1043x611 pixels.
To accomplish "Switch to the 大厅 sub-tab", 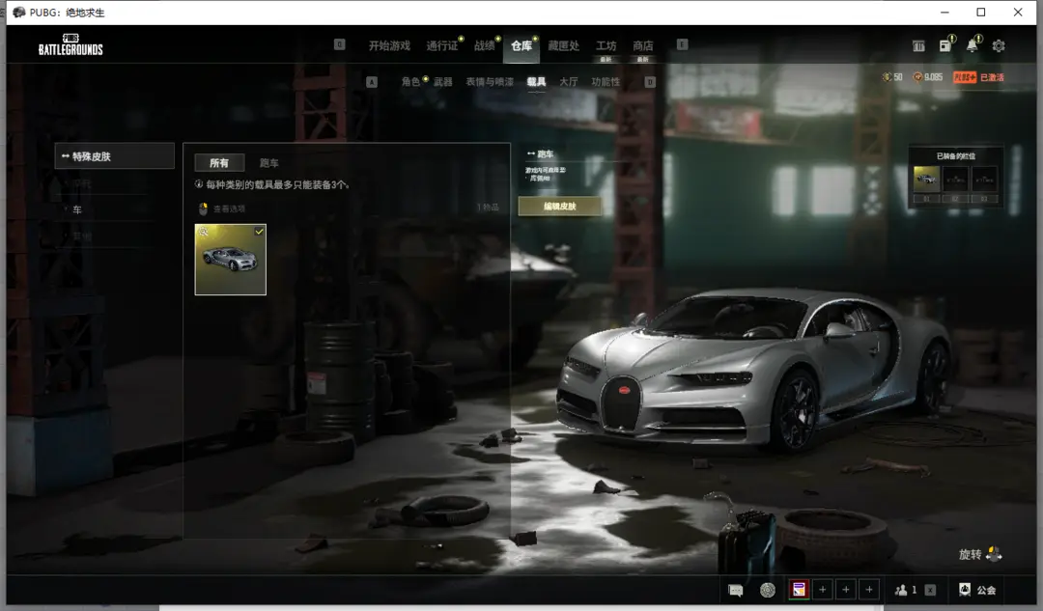I will click(568, 82).
